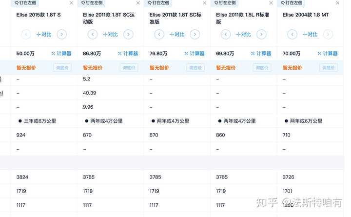The image size is (351, 217).
Task: Click the 70.00万 price
Action: click(x=292, y=54)
